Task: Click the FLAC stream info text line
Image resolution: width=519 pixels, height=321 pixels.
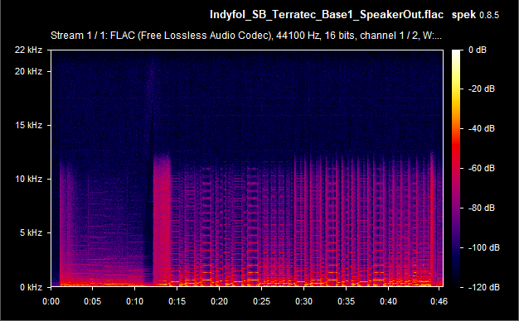Action: (246, 36)
